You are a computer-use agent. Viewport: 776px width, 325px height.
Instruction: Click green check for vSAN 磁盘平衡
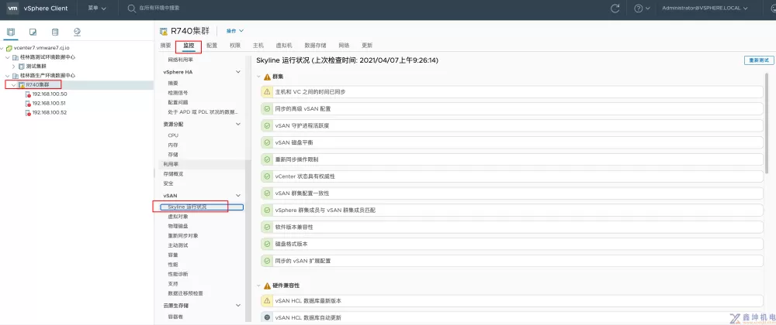pyautogui.click(x=267, y=142)
